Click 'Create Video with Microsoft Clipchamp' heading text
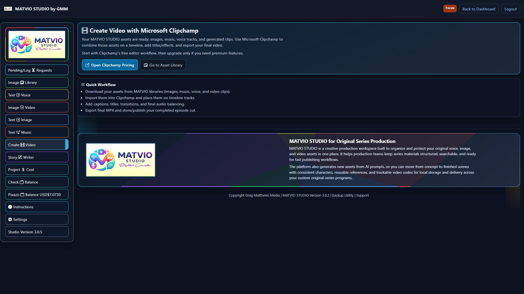 point(144,30)
